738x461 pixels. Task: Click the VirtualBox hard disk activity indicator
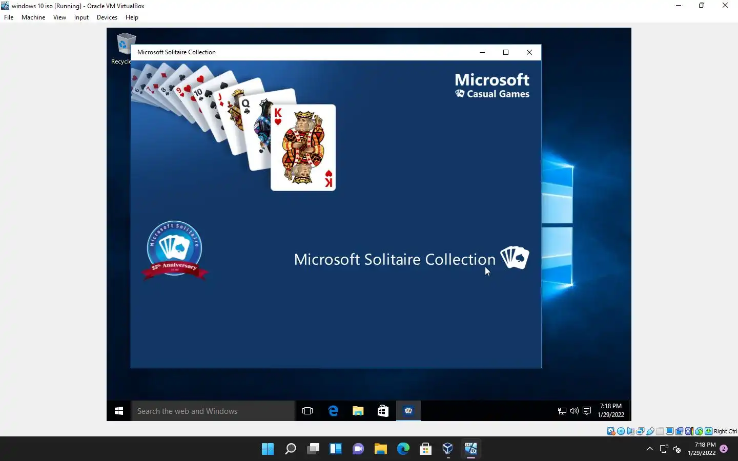tap(611, 431)
